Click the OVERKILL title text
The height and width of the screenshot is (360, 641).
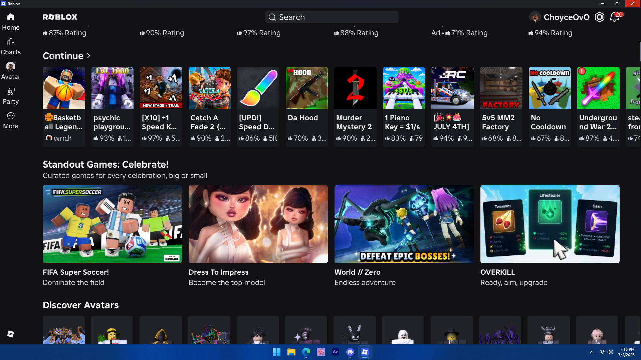(498, 272)
